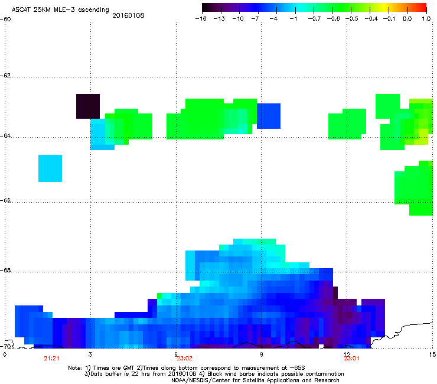Click the red pass time '21:21'
The width and height of the screenshot is (437, 384).
pyautogui.click(x=51, y=359)
